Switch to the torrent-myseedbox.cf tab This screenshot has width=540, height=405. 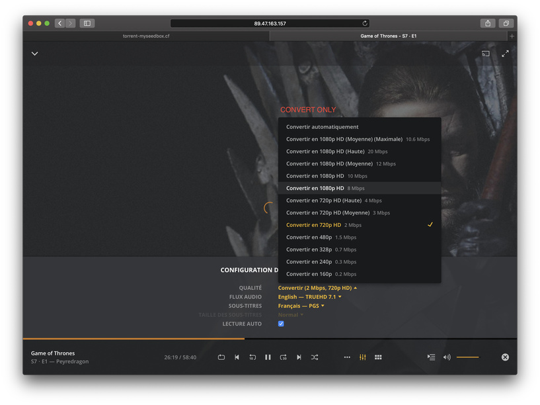pos(146,36)
